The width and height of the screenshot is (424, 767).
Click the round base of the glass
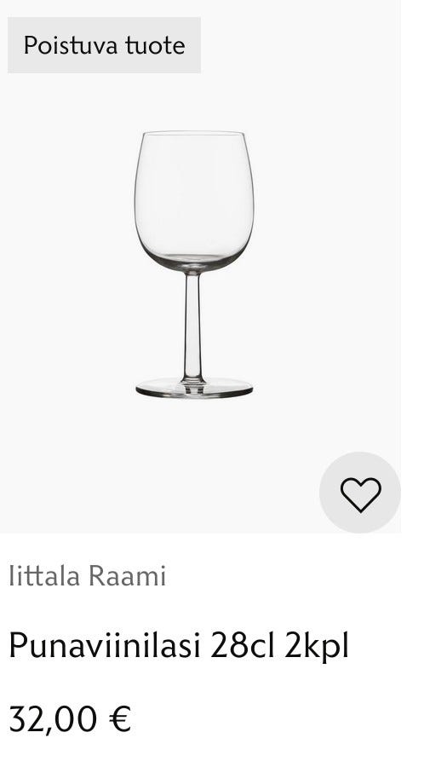pyautogui.click(x=194, y=388)
